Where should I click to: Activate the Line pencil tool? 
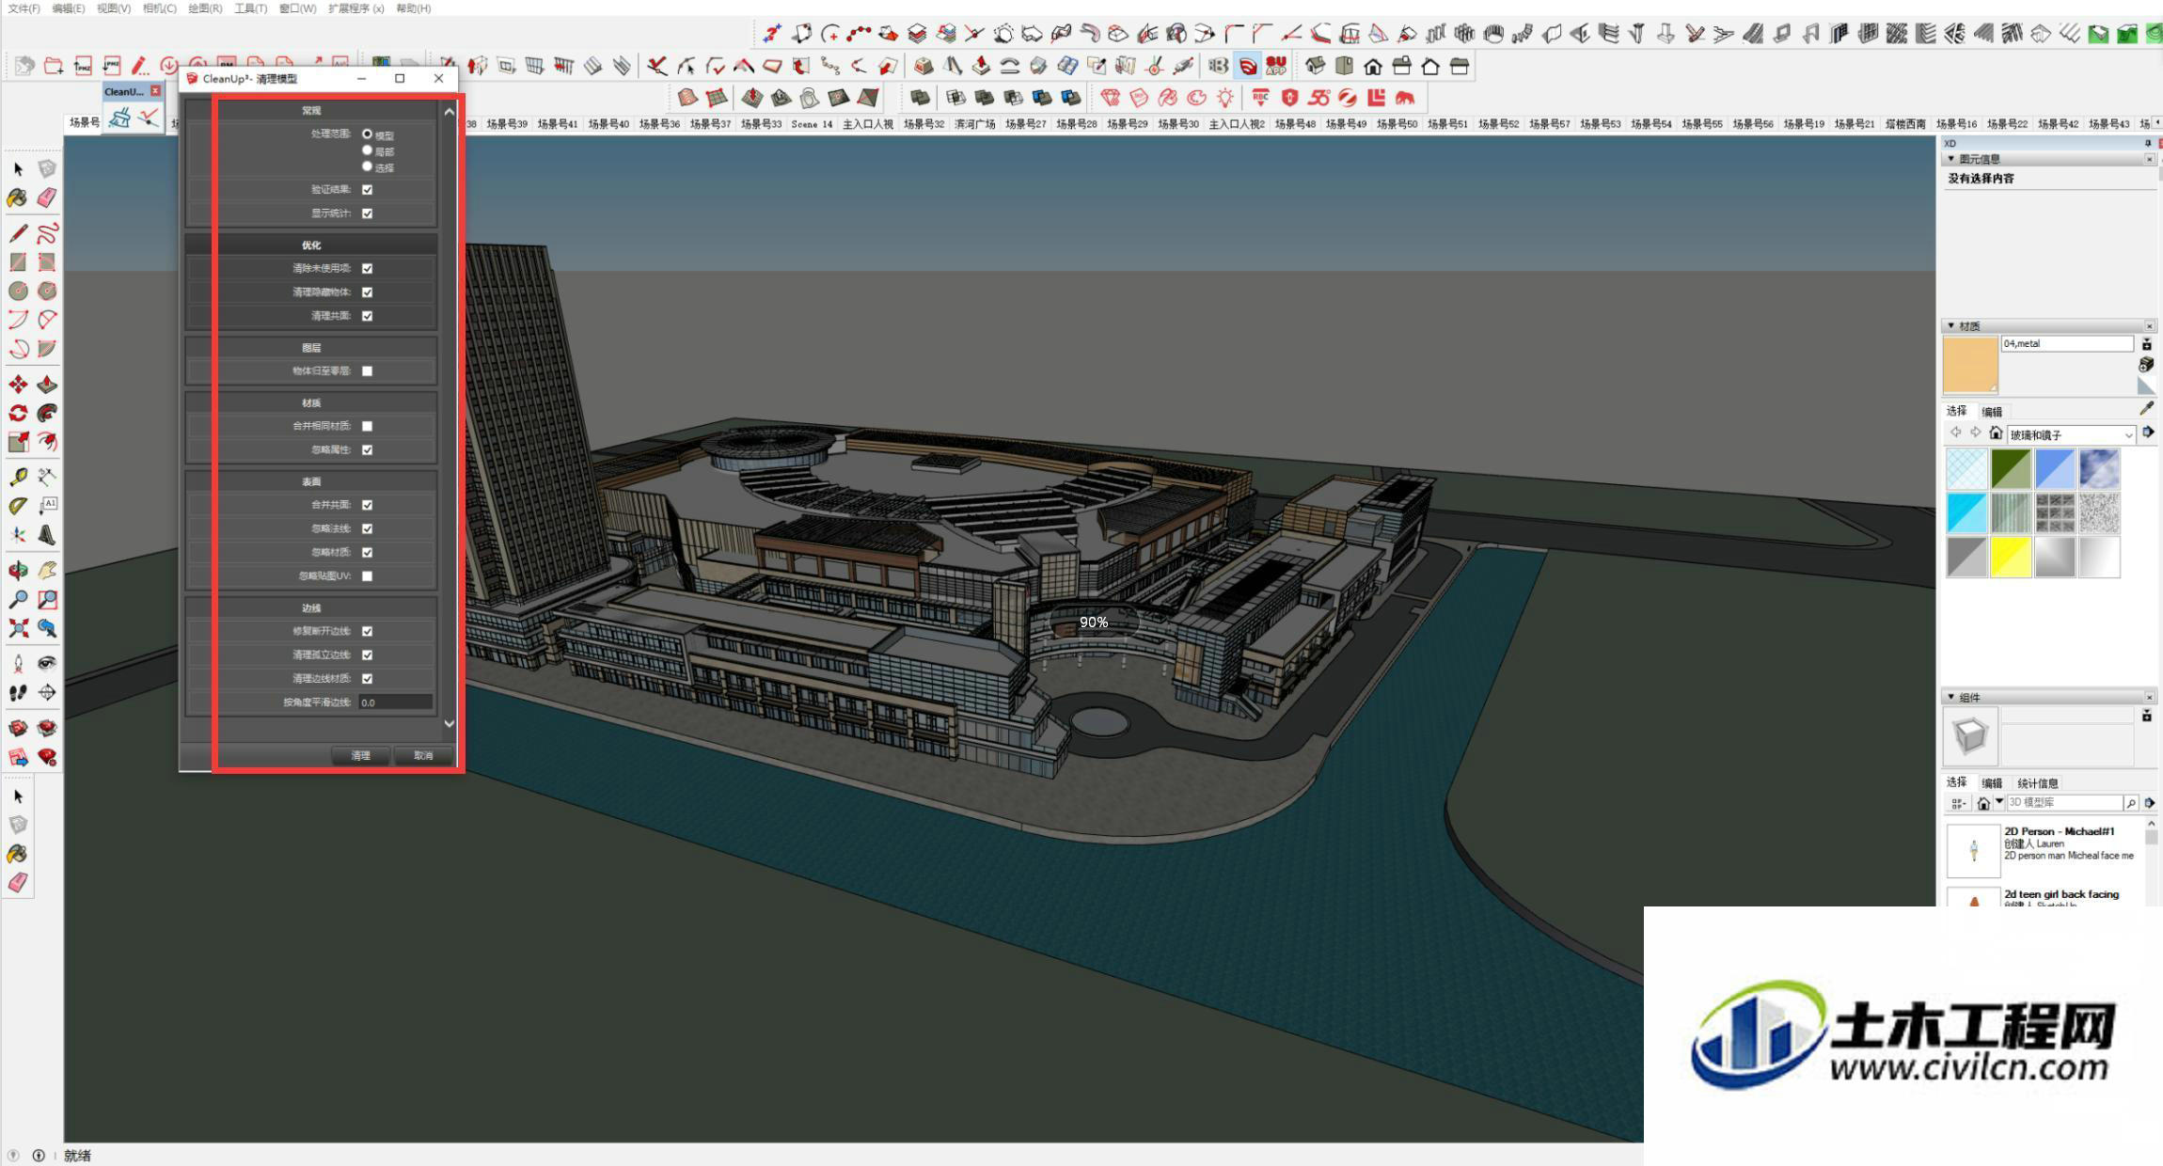coord(18,233)
